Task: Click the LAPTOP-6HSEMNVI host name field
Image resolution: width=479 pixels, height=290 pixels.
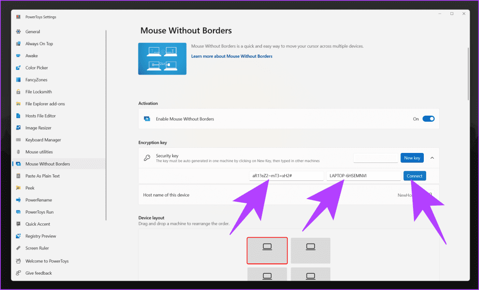Action: pos(363,176)
